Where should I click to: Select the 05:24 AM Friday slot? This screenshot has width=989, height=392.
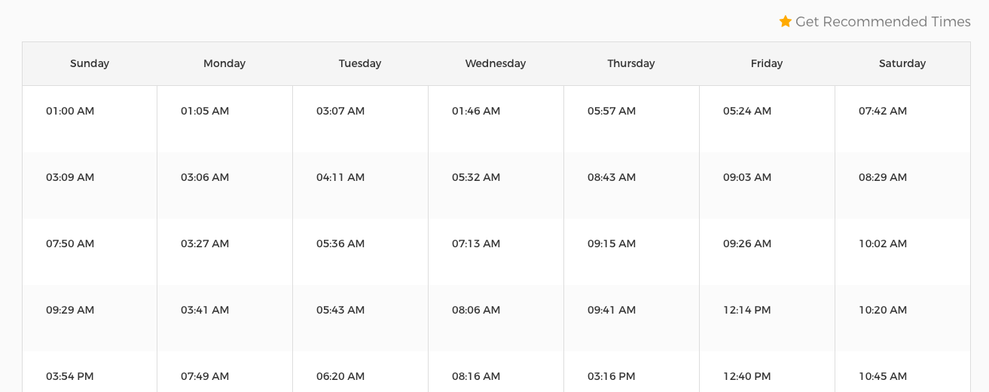[x=747, y=111]
